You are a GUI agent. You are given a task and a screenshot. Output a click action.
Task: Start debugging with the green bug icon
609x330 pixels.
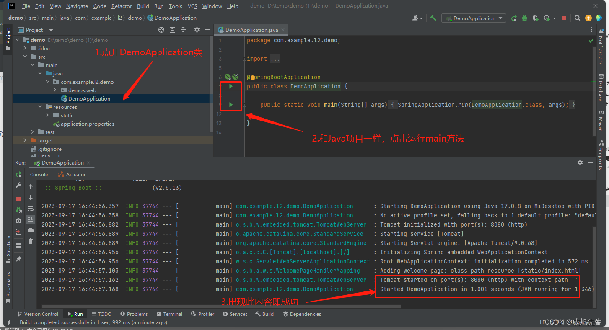525,18
